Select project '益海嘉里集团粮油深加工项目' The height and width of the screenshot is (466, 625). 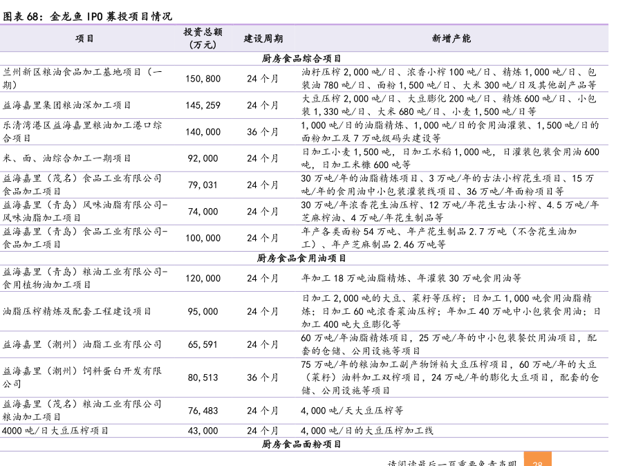66,105
